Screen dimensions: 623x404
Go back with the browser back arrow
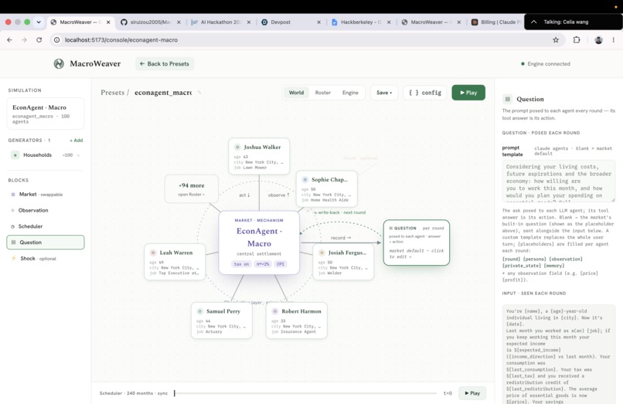click(x=9, y=39)
